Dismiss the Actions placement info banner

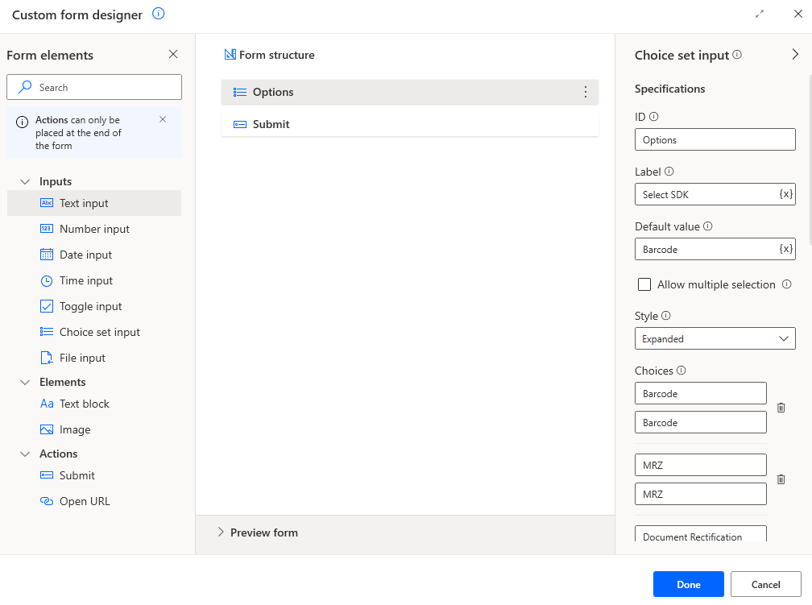click(163, 119)
